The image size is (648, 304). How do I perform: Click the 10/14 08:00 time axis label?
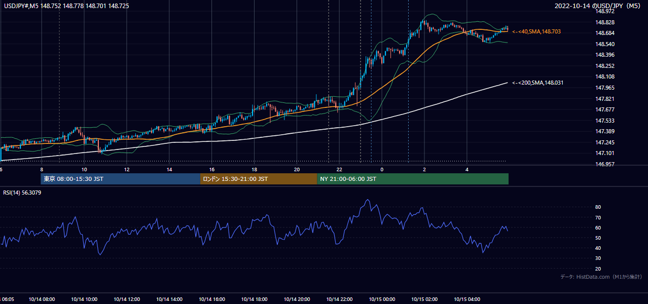point(42,299)
